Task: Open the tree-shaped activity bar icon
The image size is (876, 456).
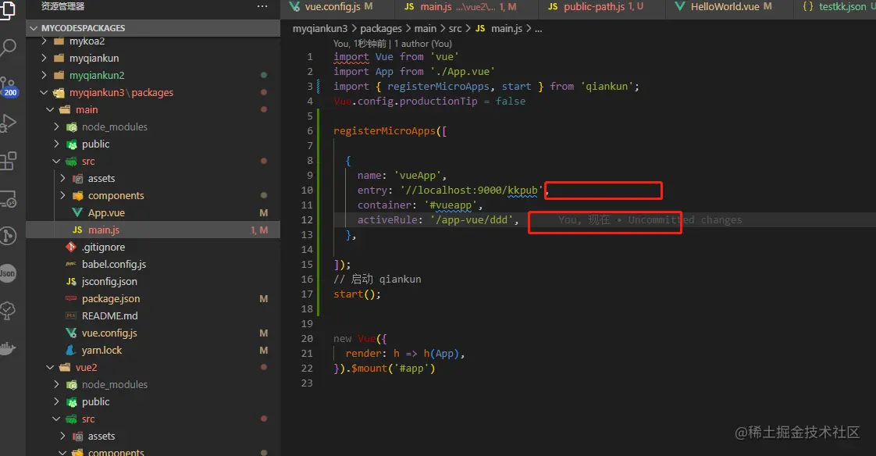Action: (x=8, y=311)
